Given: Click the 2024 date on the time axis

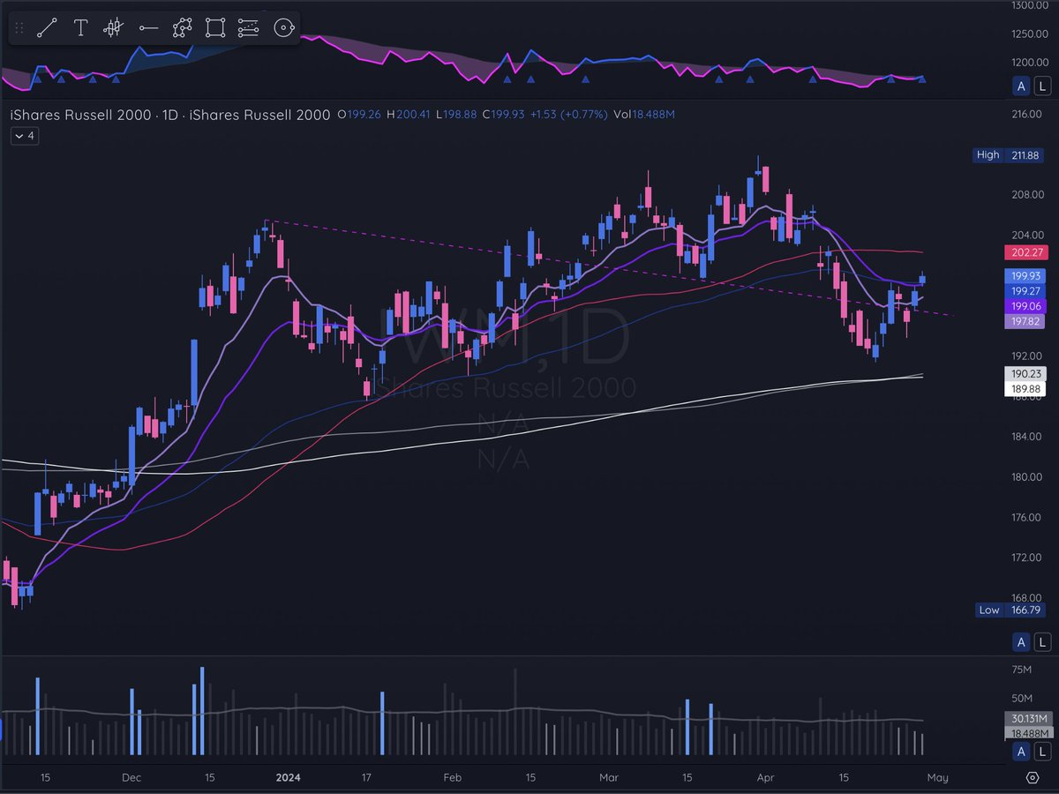Looking at the screenshot, I should (x=289, y=777).
